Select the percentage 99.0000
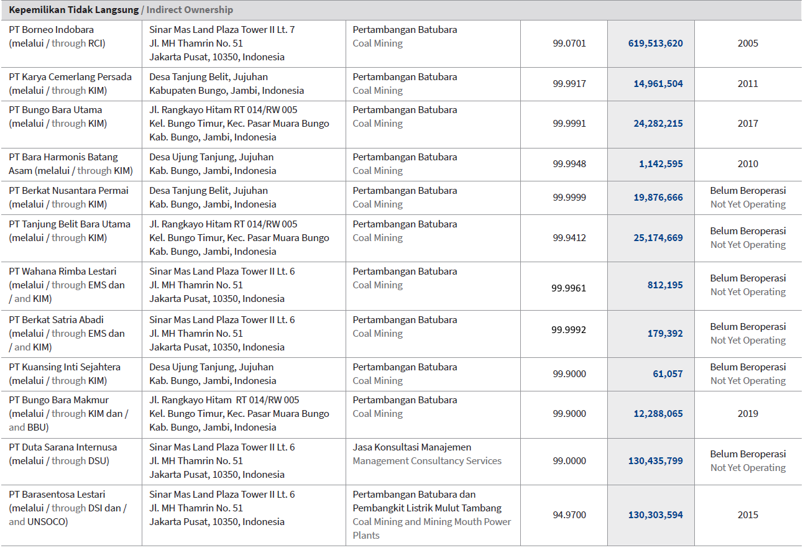 pyautogui.click(x=569, y=461)
